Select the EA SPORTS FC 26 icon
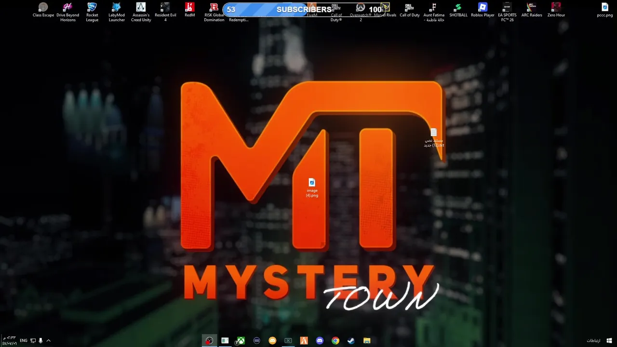Viewport: 617px width, 347px height. pyautogui.click(x=507, y=12)
